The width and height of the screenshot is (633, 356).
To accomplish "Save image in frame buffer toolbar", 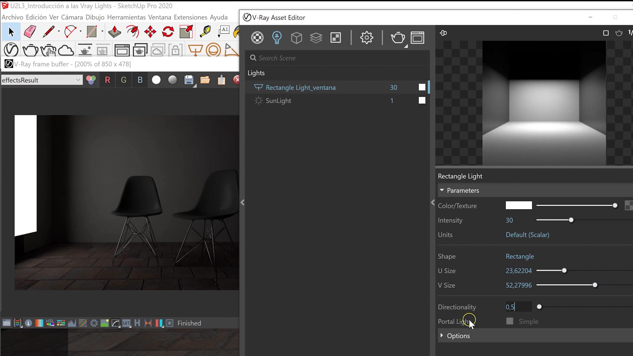I will 189,80.
